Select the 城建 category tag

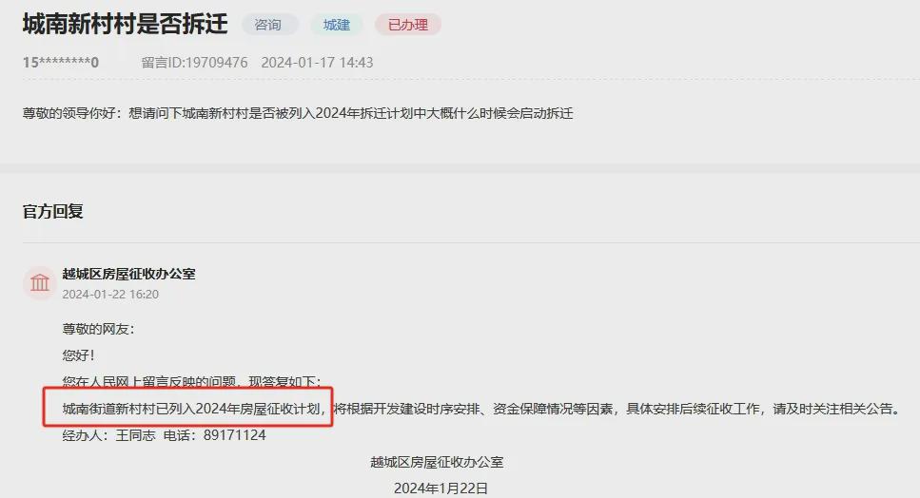point(336,25)
